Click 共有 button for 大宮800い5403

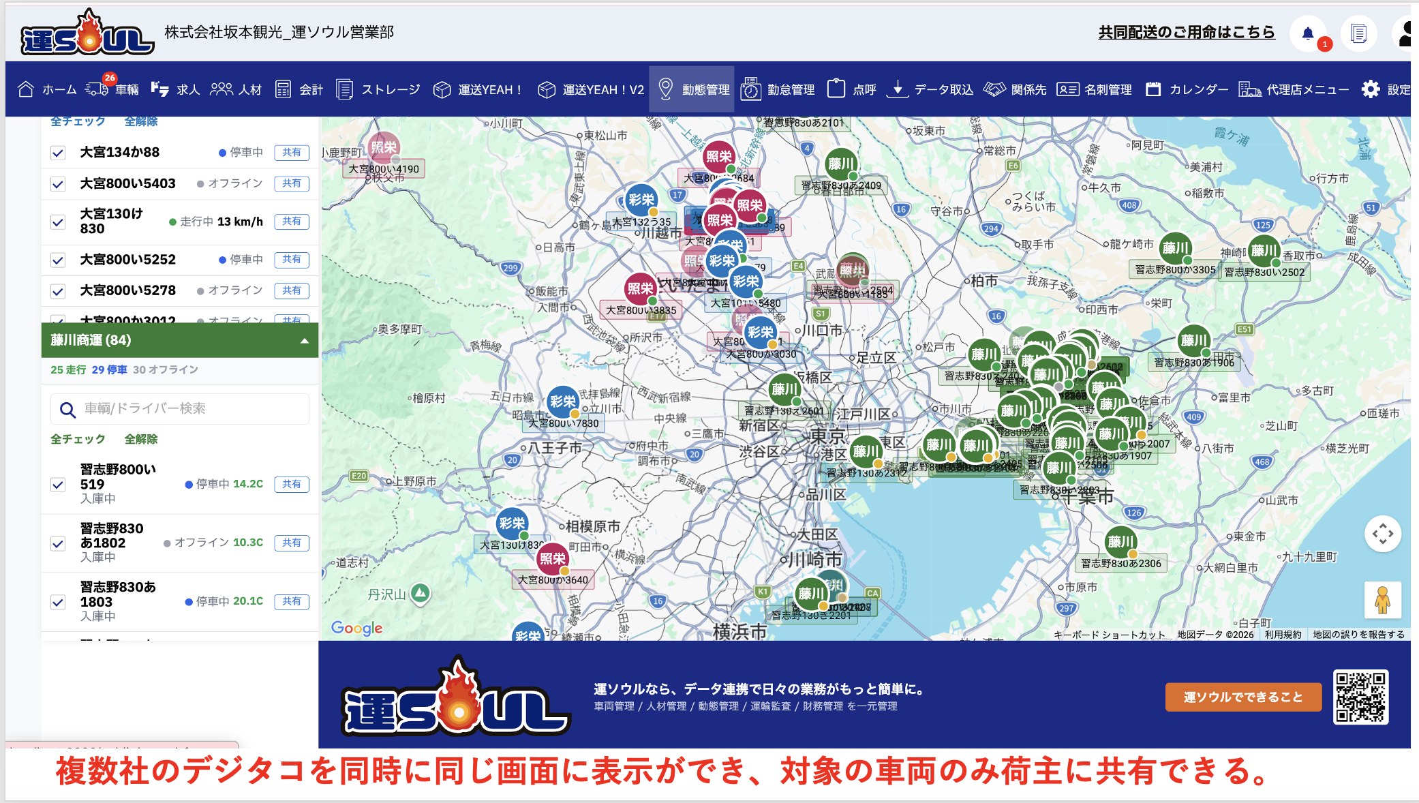[292, 183]
